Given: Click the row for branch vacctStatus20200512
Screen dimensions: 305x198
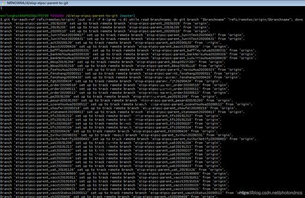Looking at the screenshot, I should pyautogui.click(x=126, y=193).
